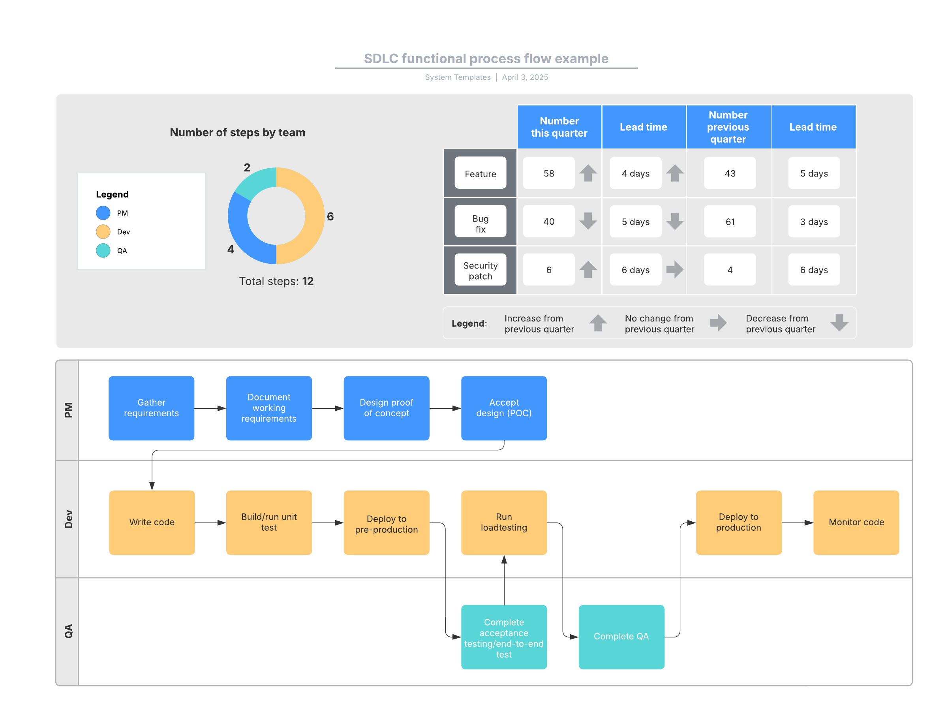The image size is (948, 718).
Task: Select the Write code step
Action: (x=152, y=523)
